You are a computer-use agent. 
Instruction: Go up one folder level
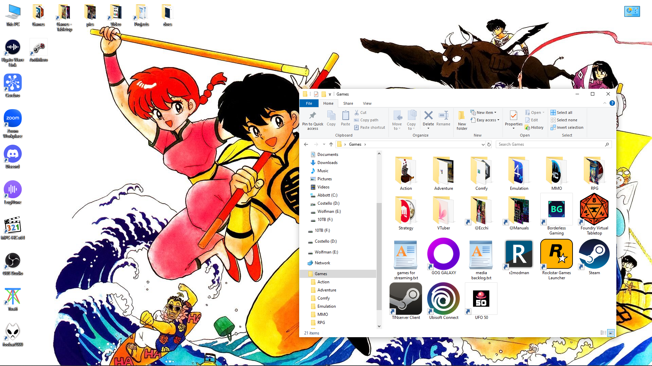point(331,144)
